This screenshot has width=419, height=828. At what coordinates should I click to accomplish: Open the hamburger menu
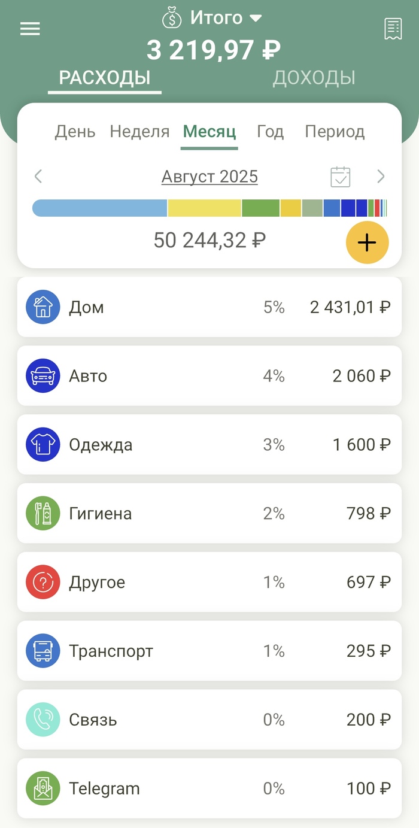coord(30,29)
